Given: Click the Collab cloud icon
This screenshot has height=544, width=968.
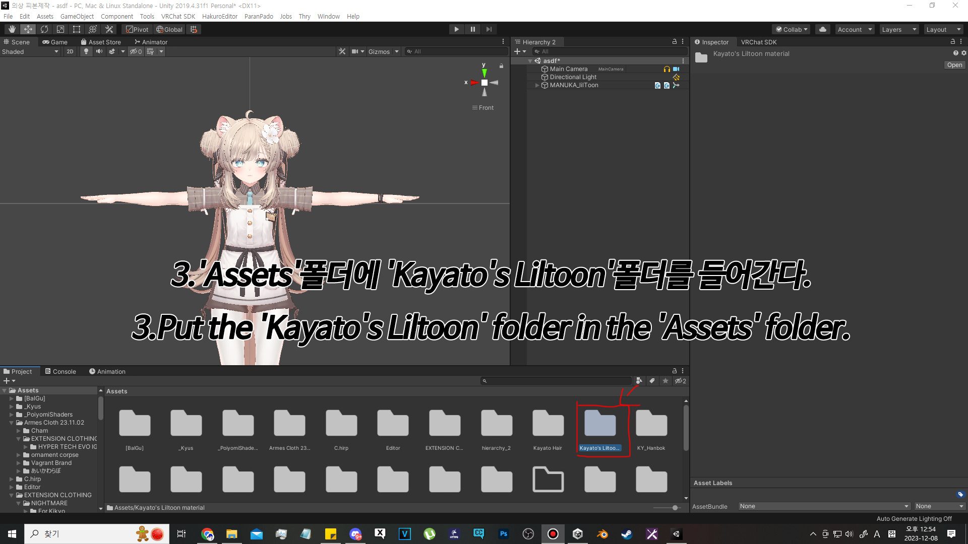Looking at the screenshot, I should (822, 29).
